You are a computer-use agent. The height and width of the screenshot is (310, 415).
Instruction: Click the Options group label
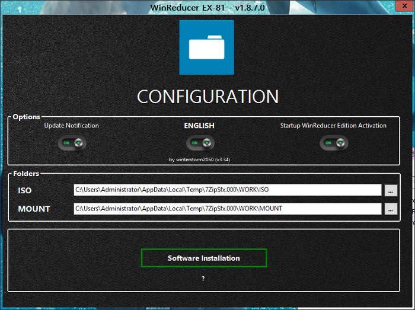pos(26,117)
